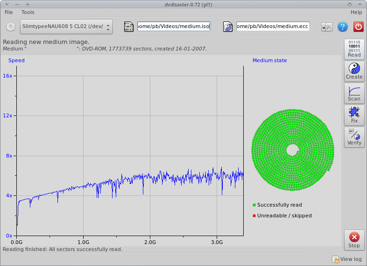This screenshot has height=266, width=367.
Task: Click the red quit power icon
Action: click(358, 27)
